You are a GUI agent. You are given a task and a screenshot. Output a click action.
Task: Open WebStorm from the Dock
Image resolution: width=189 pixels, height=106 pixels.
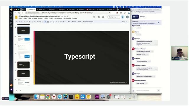coord(65,97)
